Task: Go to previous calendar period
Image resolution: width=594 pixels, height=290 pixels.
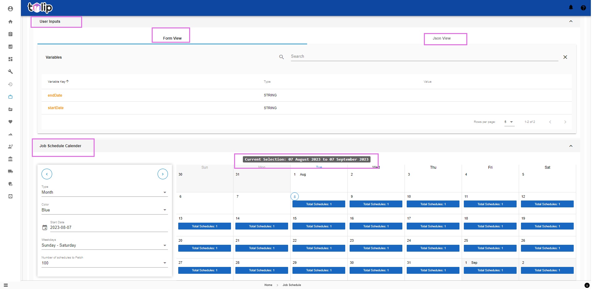Action: pos(47,174)
